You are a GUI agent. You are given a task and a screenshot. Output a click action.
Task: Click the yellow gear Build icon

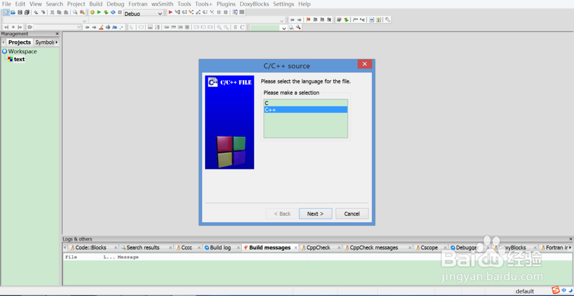click(x=92, y=12)
